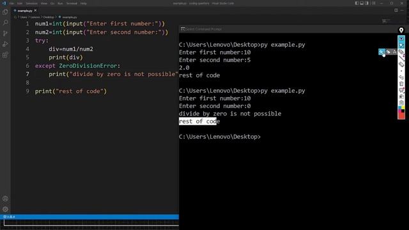Screen dimensions: 409x230
Task: Open the Go menu
Action: 52,3
